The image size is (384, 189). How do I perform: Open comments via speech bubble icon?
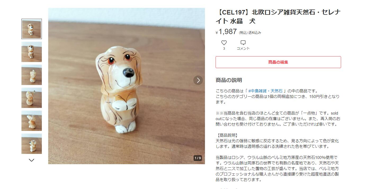pyautogui.click(x=243, y=42)
